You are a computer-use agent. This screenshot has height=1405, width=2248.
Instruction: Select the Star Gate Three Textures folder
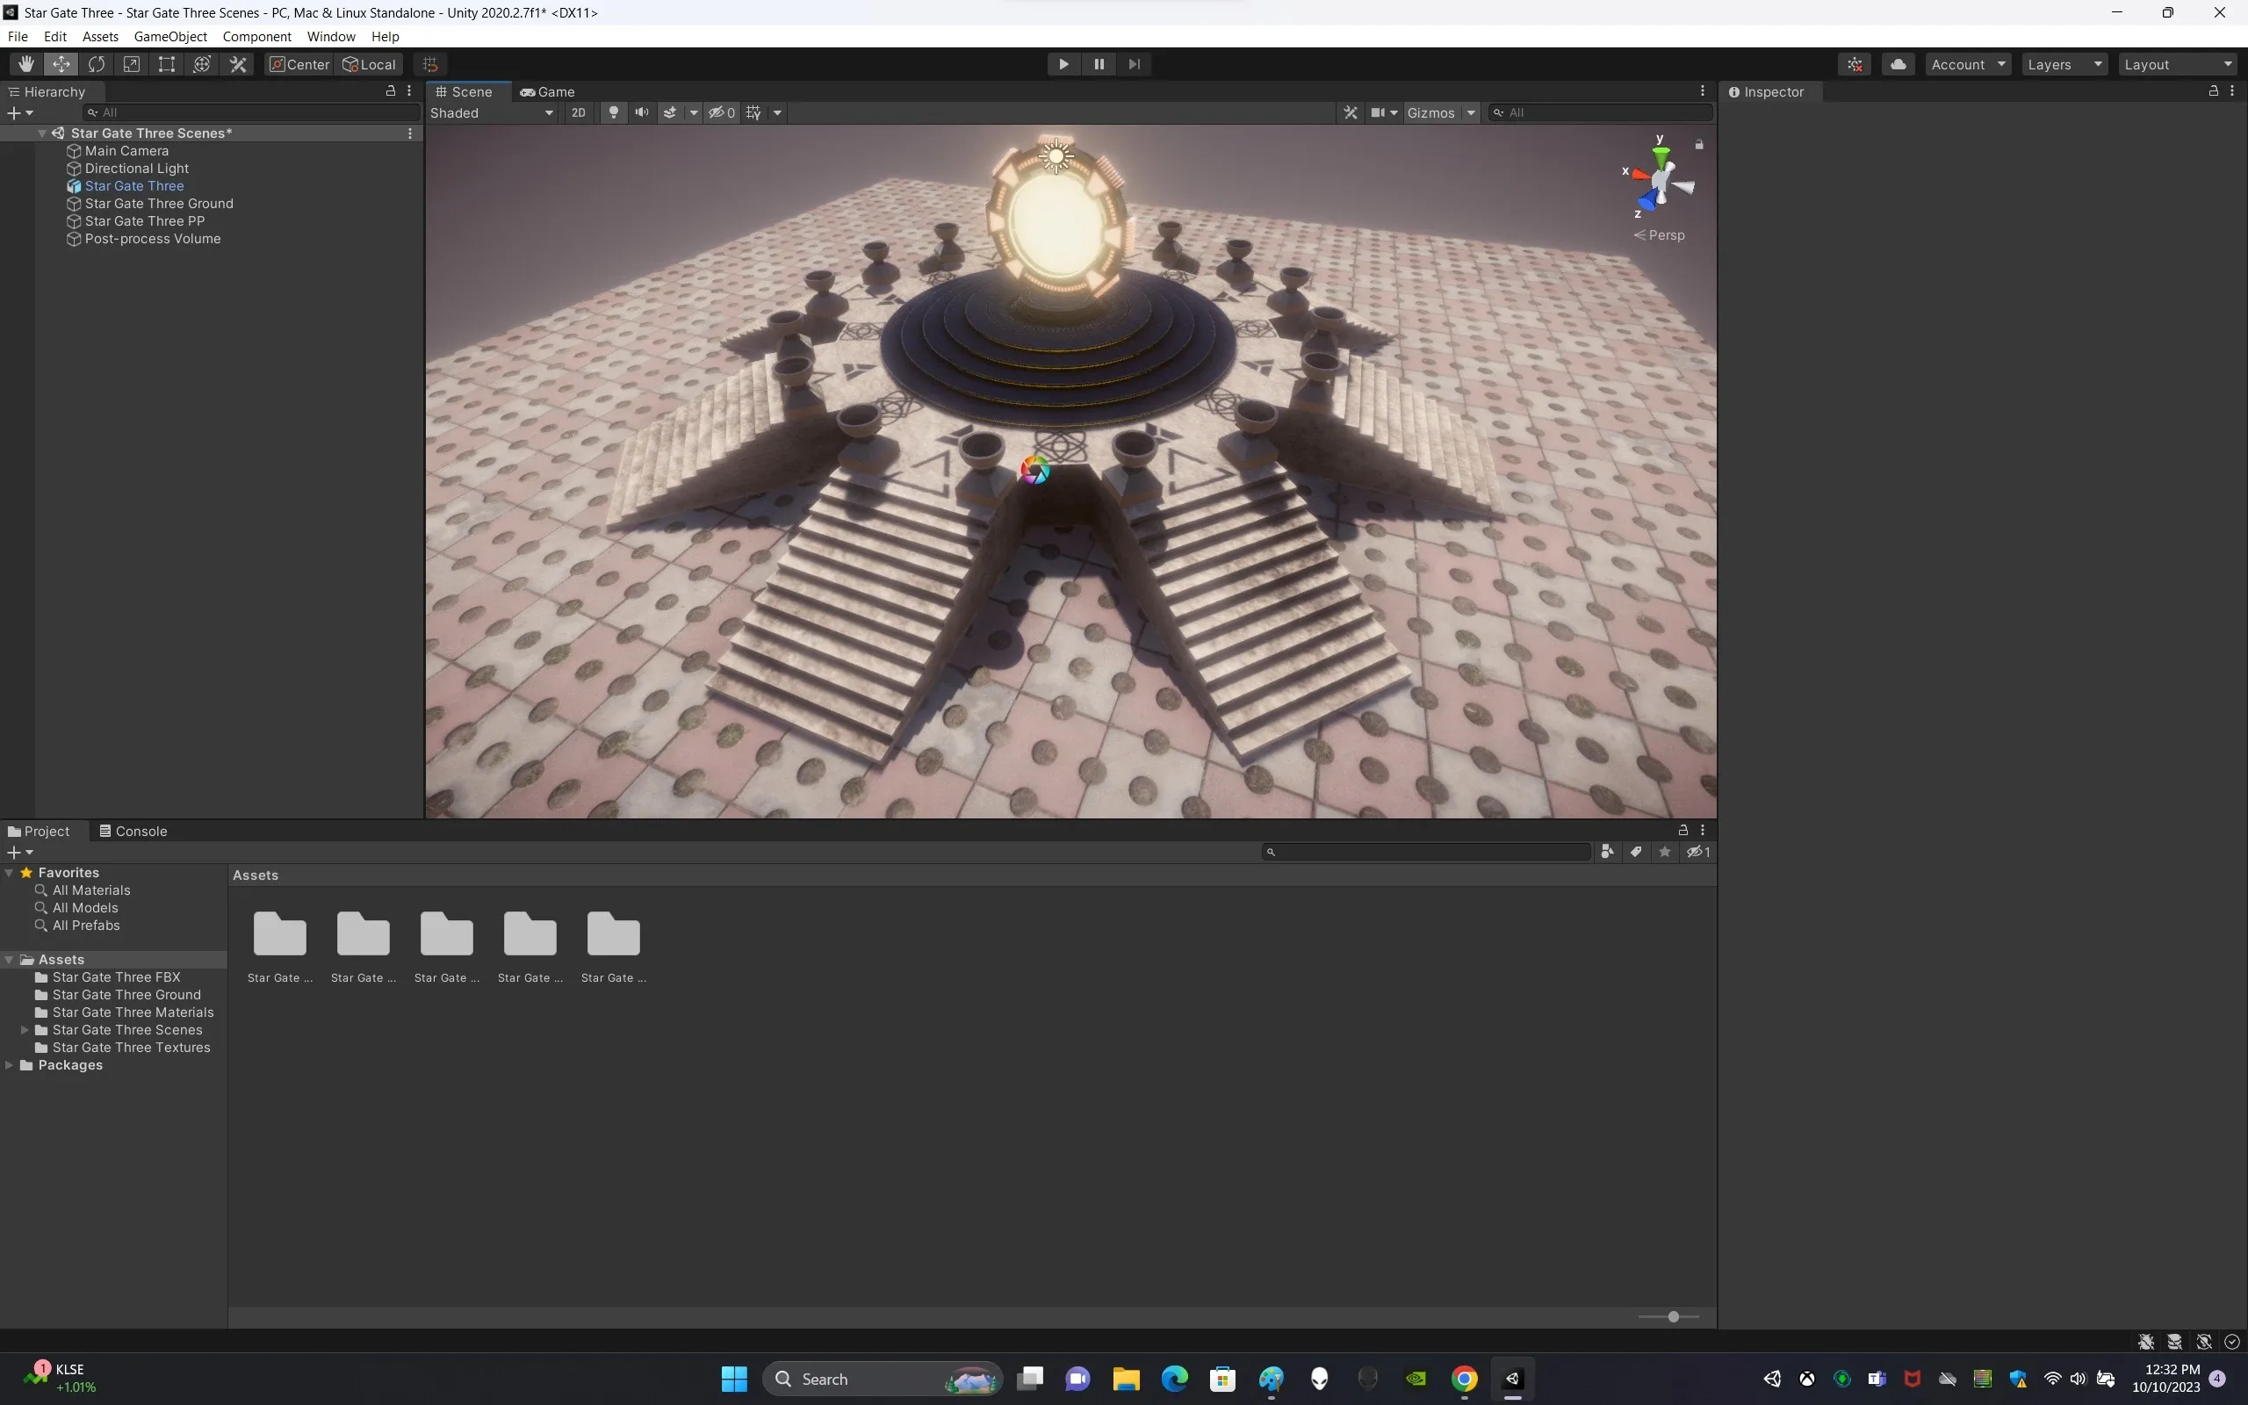pyautogui.click(x=131, y=1048)
